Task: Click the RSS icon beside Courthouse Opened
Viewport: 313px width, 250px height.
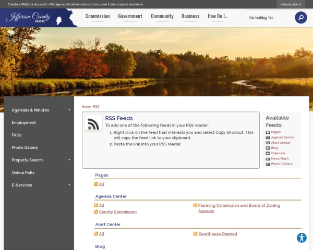Action: 196,234
